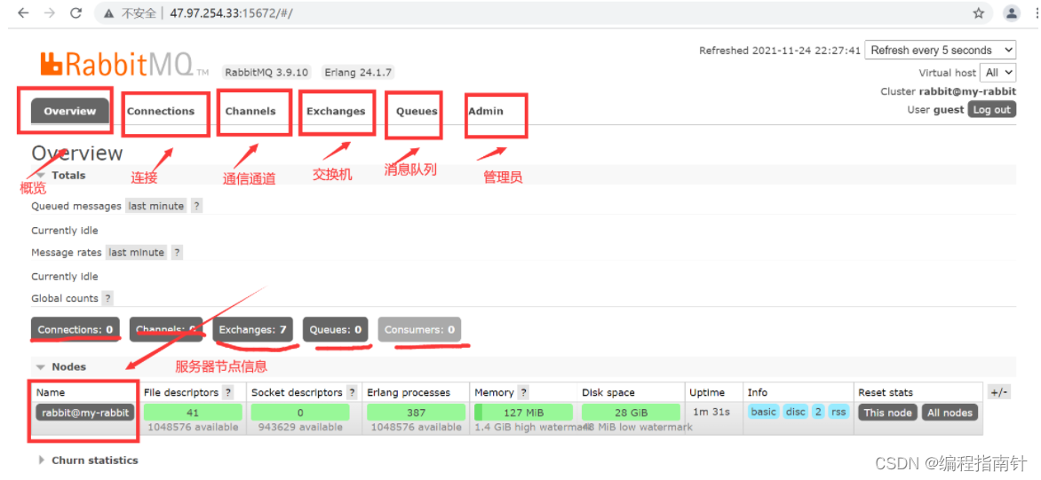Open the rabbit@my-rabbit node link
1041x480 pixels.
tap(85, 413)
